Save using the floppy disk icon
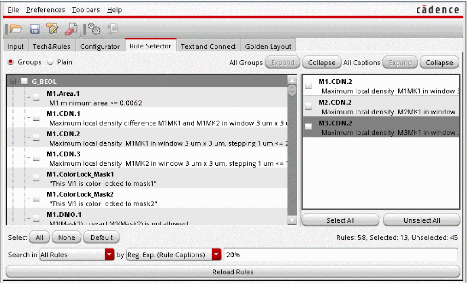Image resolution: width=467 pixels, height=284 pixels. click(x=35, y=29)
